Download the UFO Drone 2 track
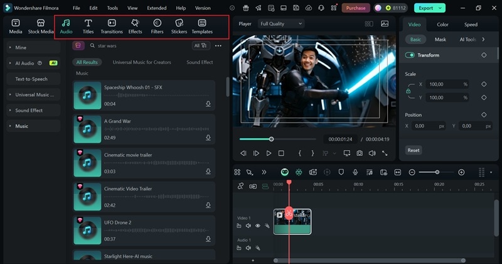Image resolution: width=502 pixels, height=264 pixels. coord(208,239)
